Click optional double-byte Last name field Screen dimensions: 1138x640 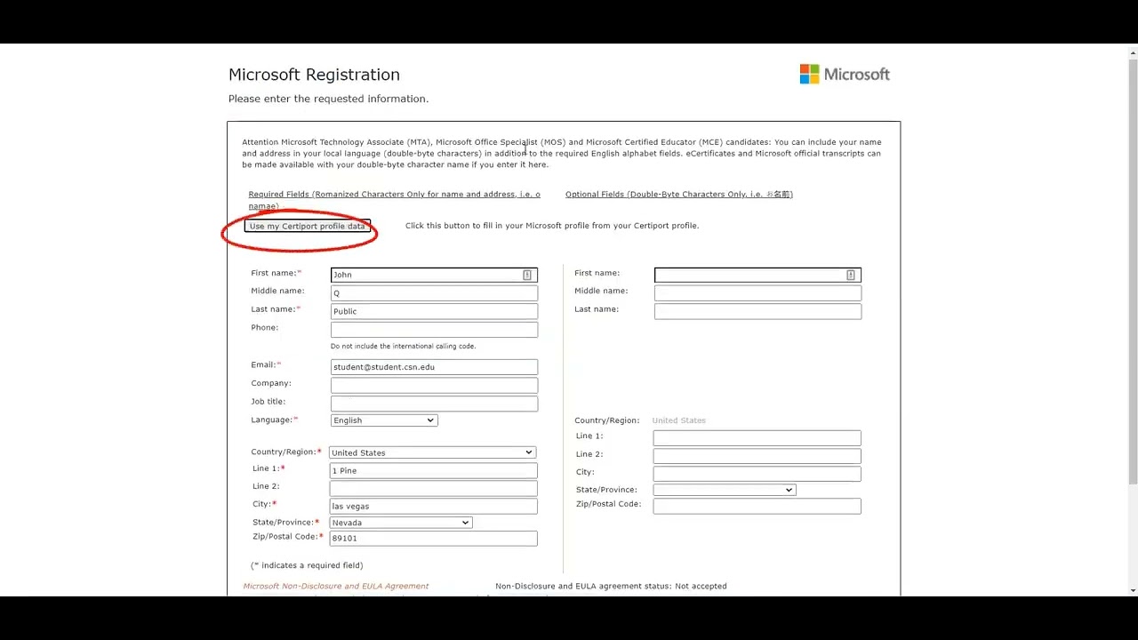coord(757,311)
